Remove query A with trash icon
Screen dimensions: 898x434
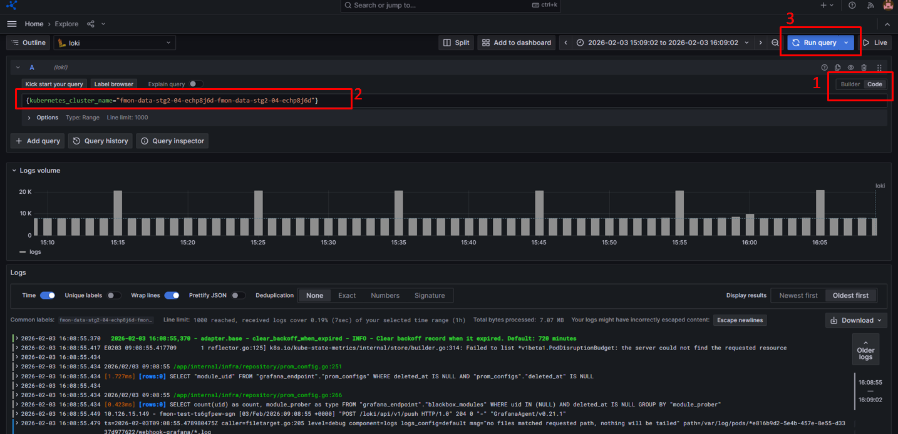[864, 68]
